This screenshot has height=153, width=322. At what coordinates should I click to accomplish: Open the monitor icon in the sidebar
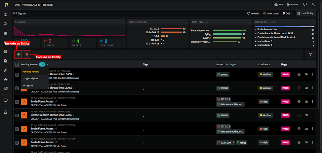[x=5, y=100]
